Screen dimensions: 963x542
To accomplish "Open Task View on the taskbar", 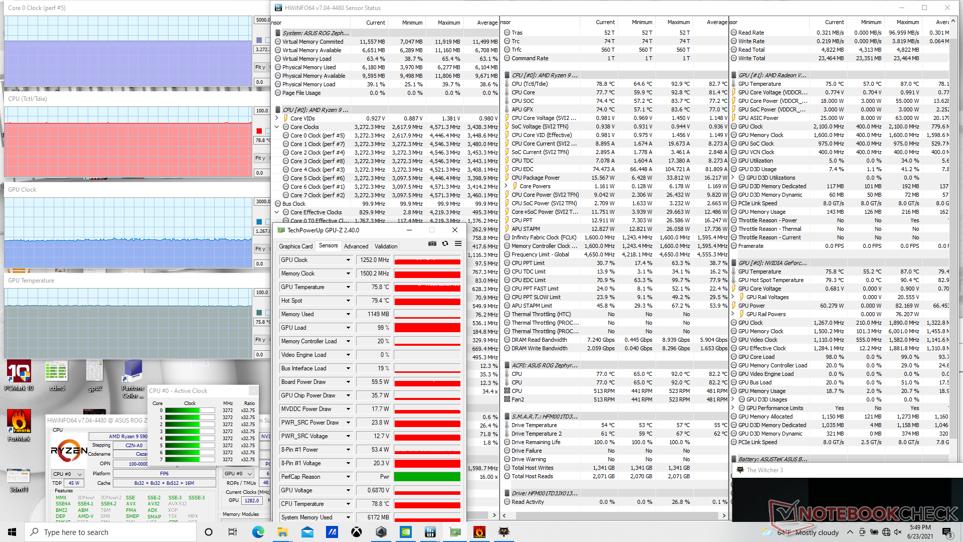I will pos(233,532).
